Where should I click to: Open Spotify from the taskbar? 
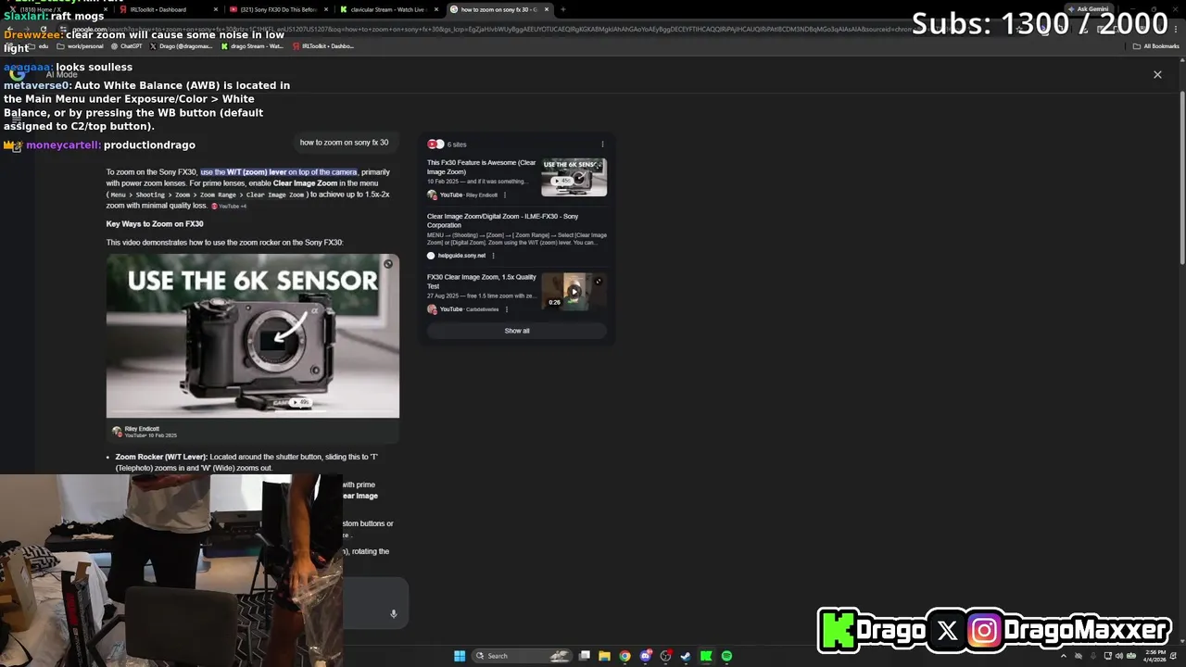pyautogui.click(x=726, y=656)
